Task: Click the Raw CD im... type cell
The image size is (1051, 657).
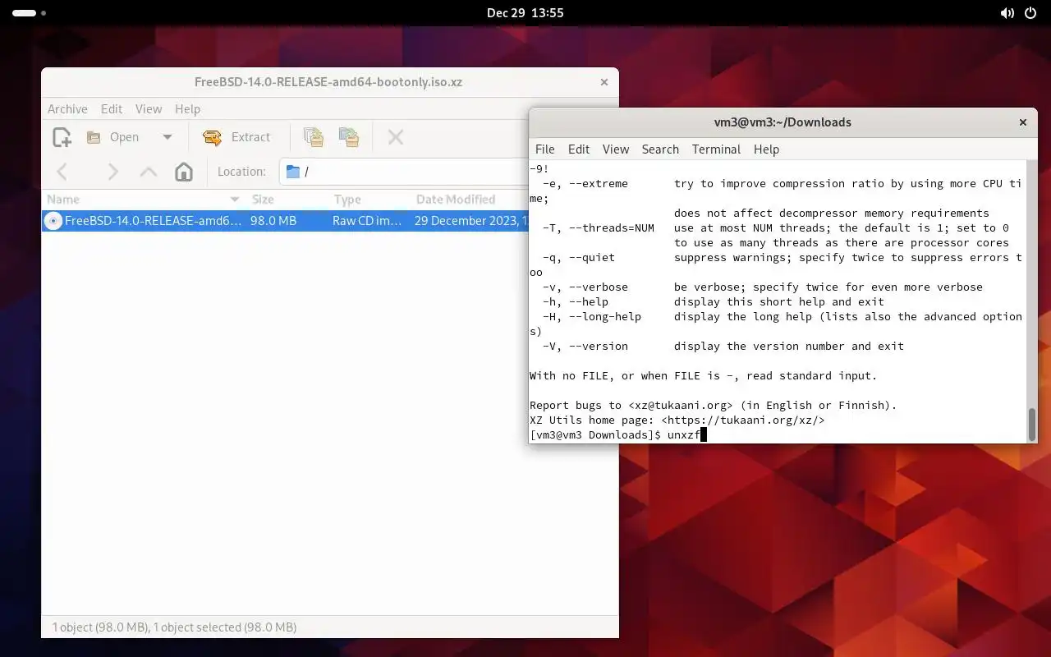Action: 367,221
